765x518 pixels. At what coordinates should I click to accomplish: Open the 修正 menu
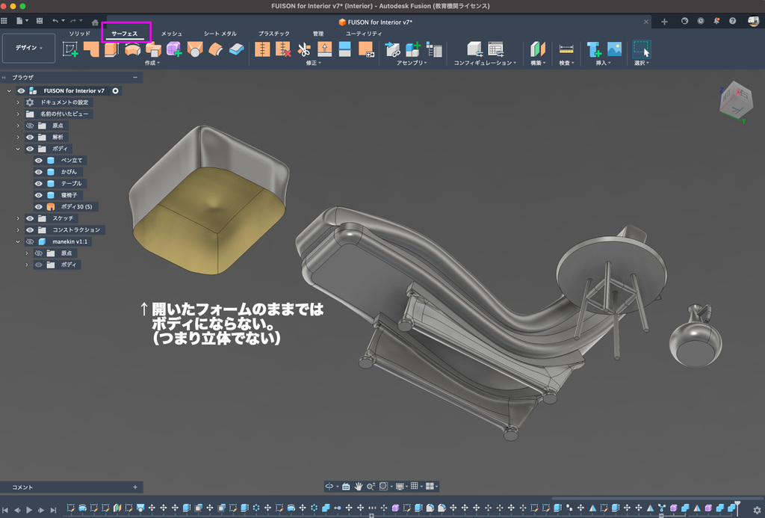click(315, 64)
